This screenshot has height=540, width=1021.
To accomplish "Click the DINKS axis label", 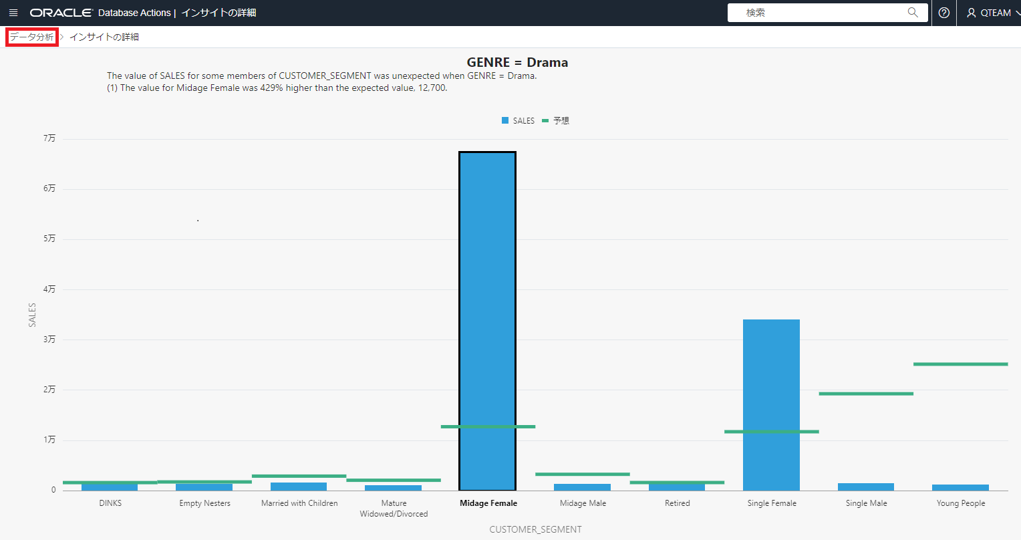I will coord(110,503).
